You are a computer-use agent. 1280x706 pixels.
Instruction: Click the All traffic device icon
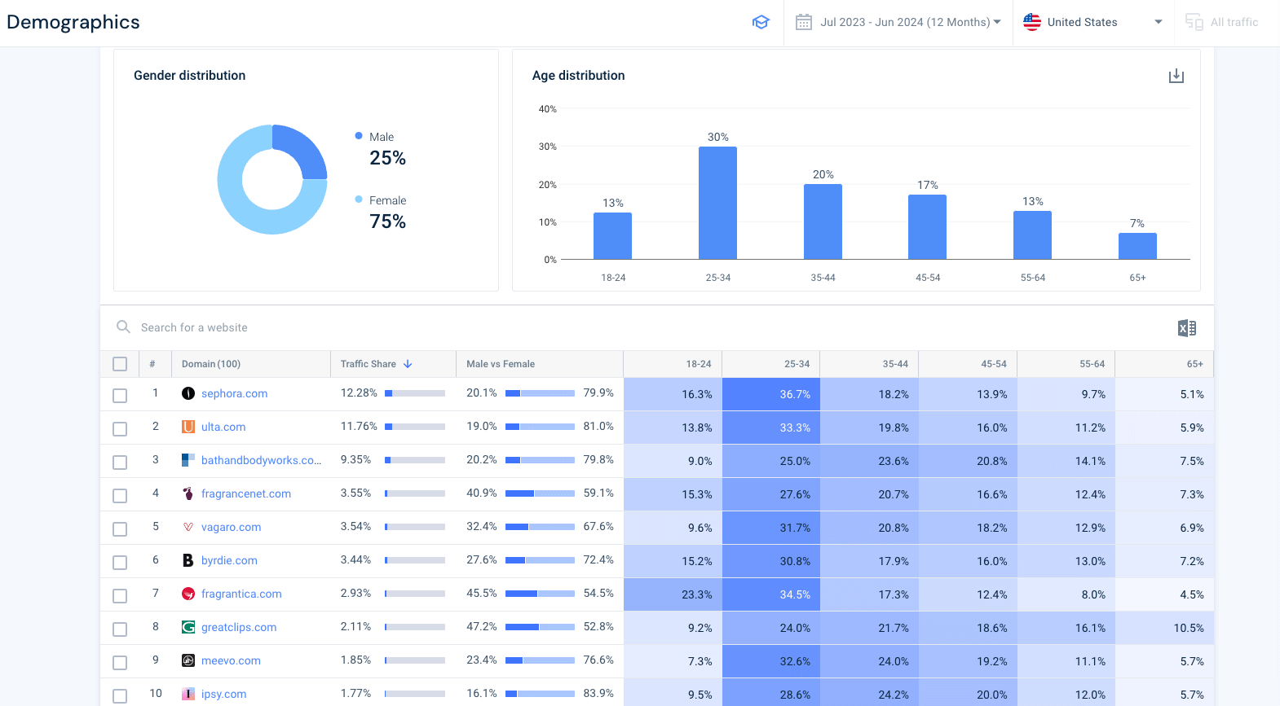point(1194,22)
